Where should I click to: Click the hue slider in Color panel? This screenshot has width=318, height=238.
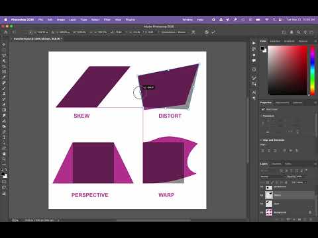(313, 71)
